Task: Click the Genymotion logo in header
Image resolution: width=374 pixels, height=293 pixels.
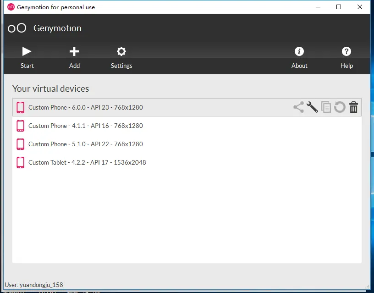Action: click(17, 28)
